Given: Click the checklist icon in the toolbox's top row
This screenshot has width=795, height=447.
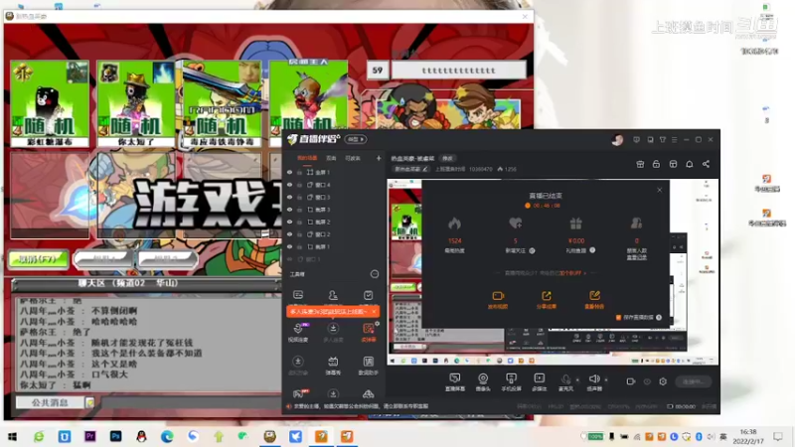Looking at the screenshot, I should (x=368, y=295).
